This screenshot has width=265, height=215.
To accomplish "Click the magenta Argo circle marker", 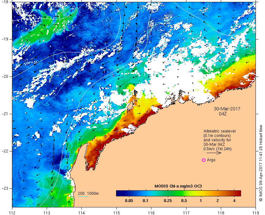I will click(204, 160).
